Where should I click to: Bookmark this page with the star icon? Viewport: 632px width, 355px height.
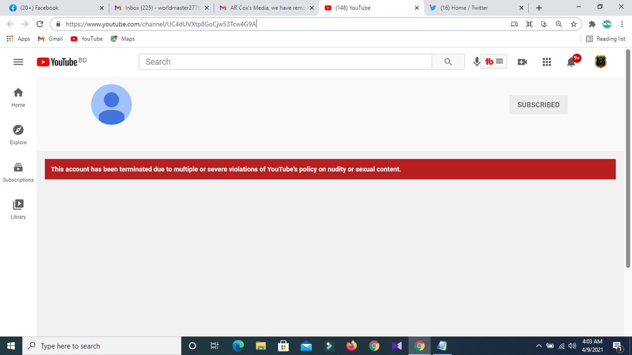[x=573, y=24]
